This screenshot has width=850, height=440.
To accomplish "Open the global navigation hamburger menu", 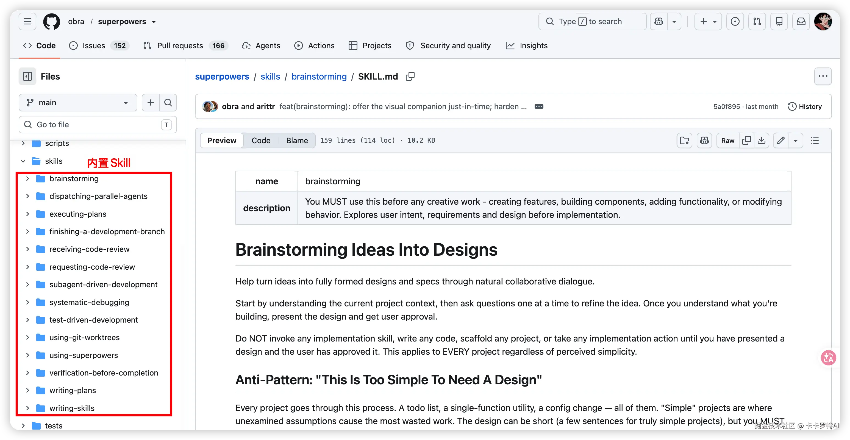I will (x=27, y=21).
